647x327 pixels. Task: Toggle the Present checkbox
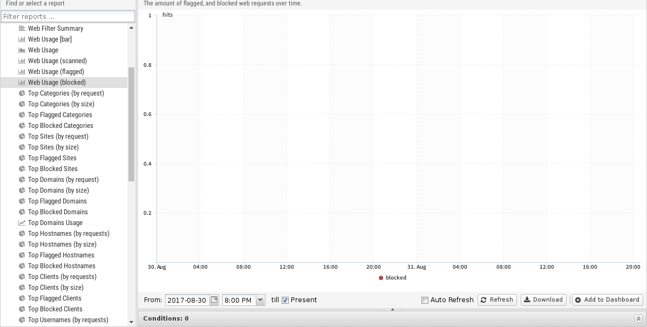coord(285,300)
